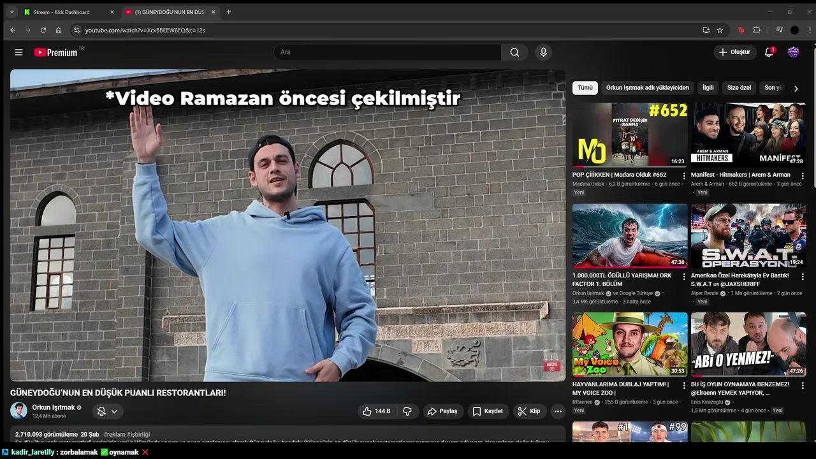The width and height of the screenshot is (816, 459).
Task: Click the main video player
Action: coord(288,225)
